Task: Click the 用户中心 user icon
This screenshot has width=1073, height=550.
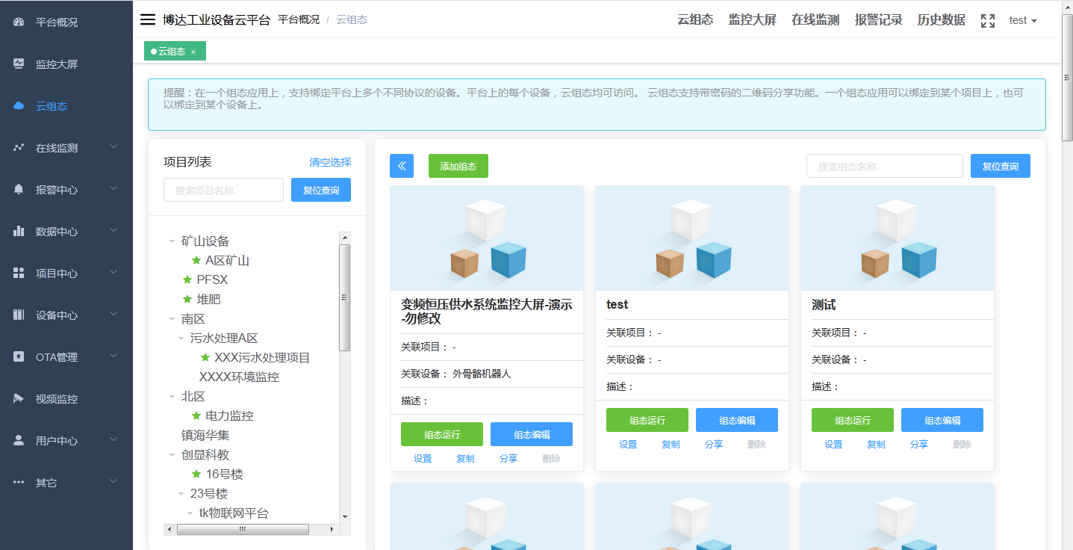Action: (18, 440)
